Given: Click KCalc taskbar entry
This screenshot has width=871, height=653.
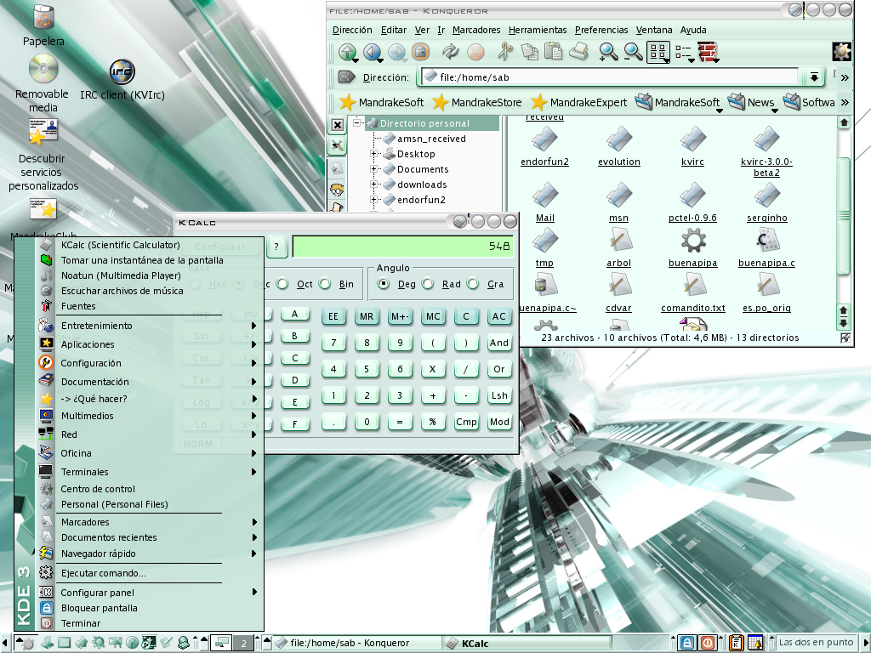Looking at the screenshot, I should pos(527,643).
